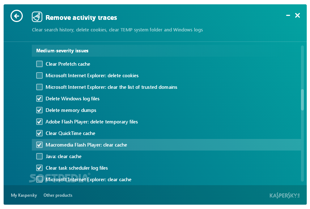Click the Remove activity traces title
This screenshot has width=310, height=209.
(81, 18)
